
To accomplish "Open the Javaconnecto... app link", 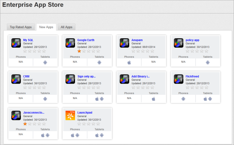I will pos(34,113).
